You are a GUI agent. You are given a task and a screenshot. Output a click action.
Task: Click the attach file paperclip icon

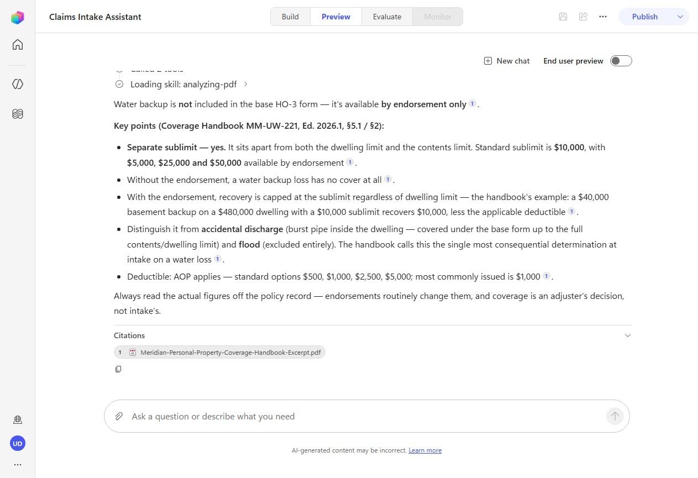click(119, 416)
